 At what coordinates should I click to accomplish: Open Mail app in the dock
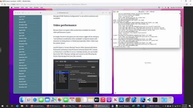pyautogui.click(x=47, y=100)
